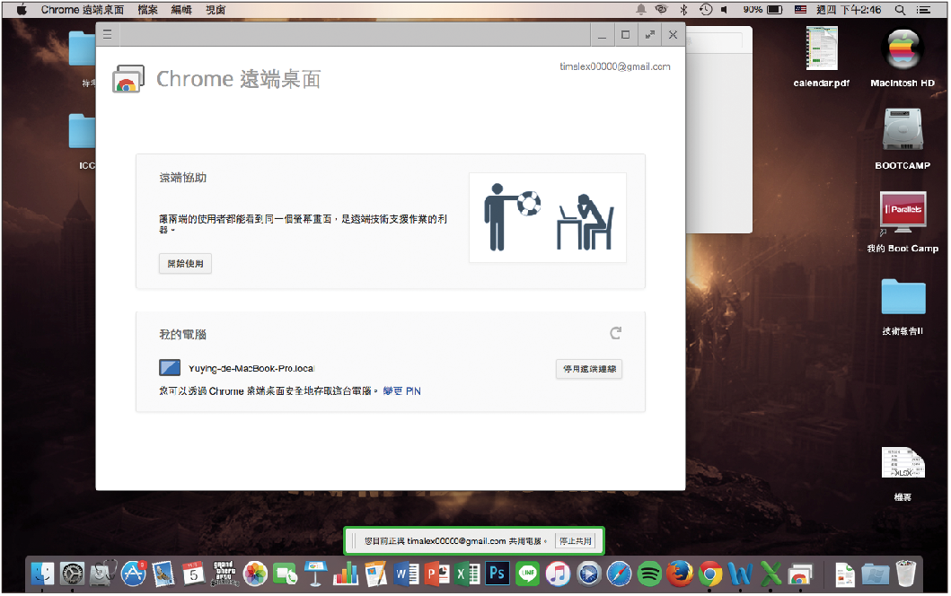The width and height of the screenshot is (951, 596).
Task: Click the 變更 PIN link
Action: coord(402,391)
